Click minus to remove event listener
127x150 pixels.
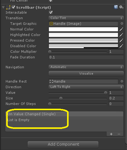click(x=119, y=134)
